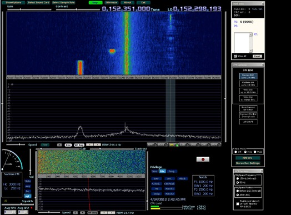Screen dimensions: 291x215
Task: Click the Rev button
Action: point(68,145)
